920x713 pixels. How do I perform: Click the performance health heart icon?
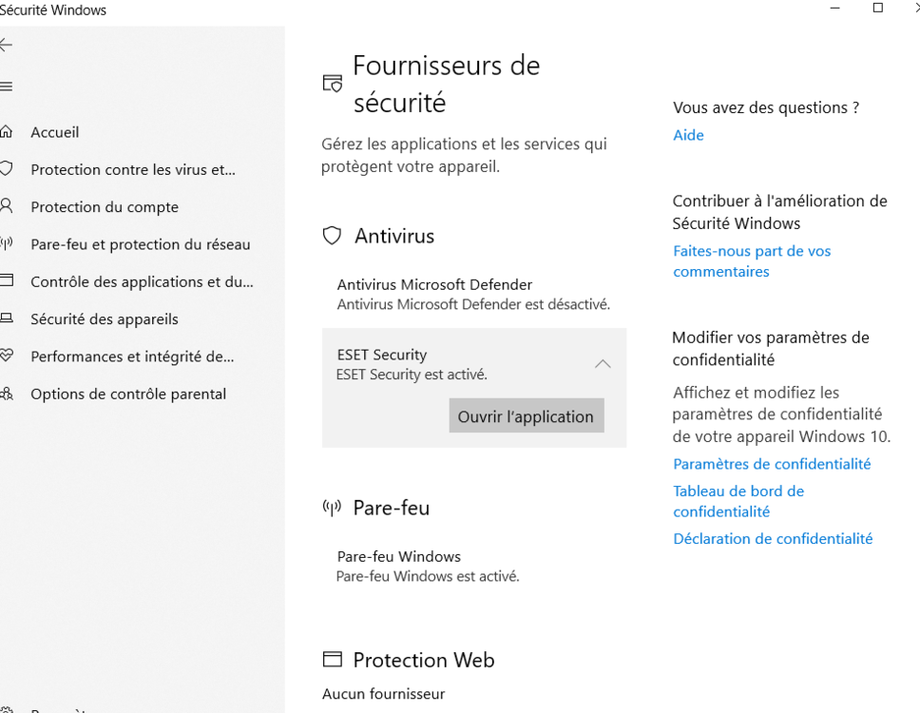[6, 356]
